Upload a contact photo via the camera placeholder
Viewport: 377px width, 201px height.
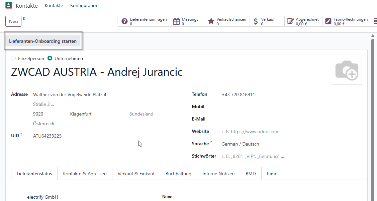347,70
